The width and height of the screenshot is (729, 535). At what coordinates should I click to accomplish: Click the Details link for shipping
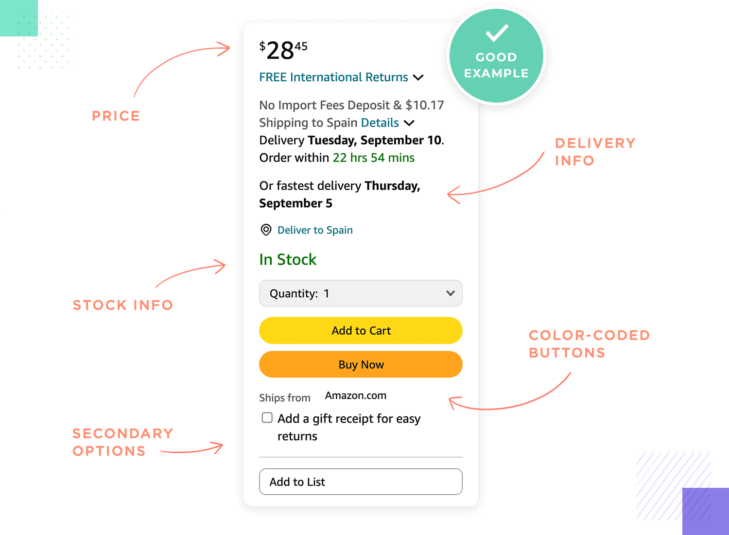click(380, 123)
